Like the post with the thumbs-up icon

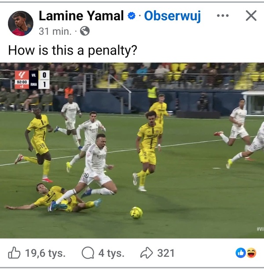tap(14, 253)
